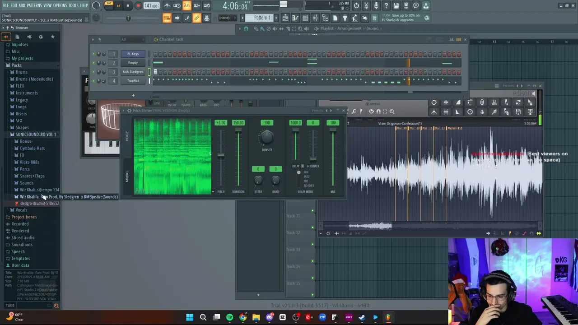
Task: Mute the TrapHat channel
Action: (93, 81)
